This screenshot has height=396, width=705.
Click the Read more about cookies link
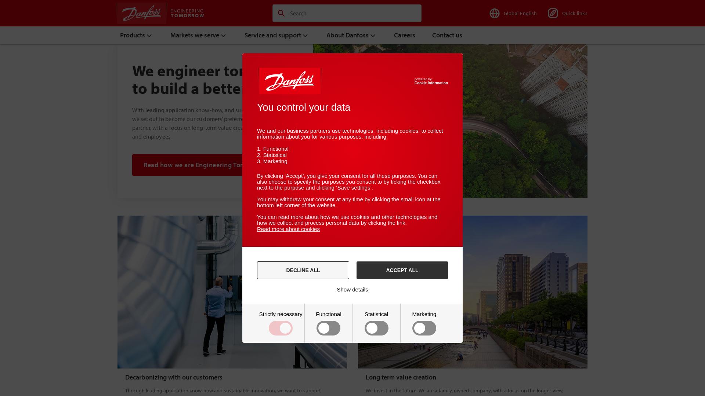tap(288, 229)
